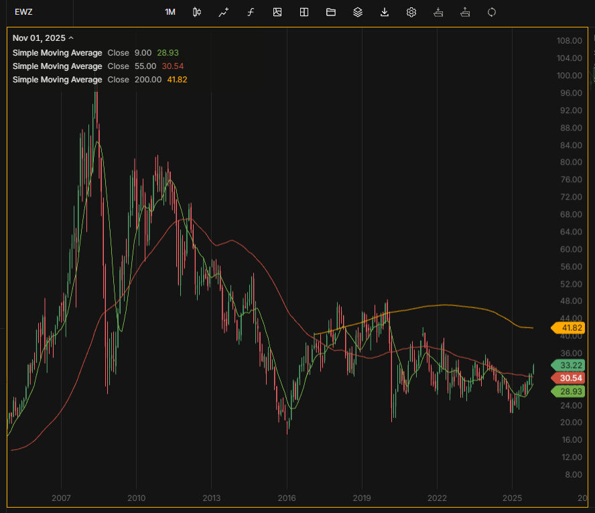Image resolution: width=595 pixels, height=513 pixels.
Task: Click the orange 41.82 price axis label
Action: (570, 327)
